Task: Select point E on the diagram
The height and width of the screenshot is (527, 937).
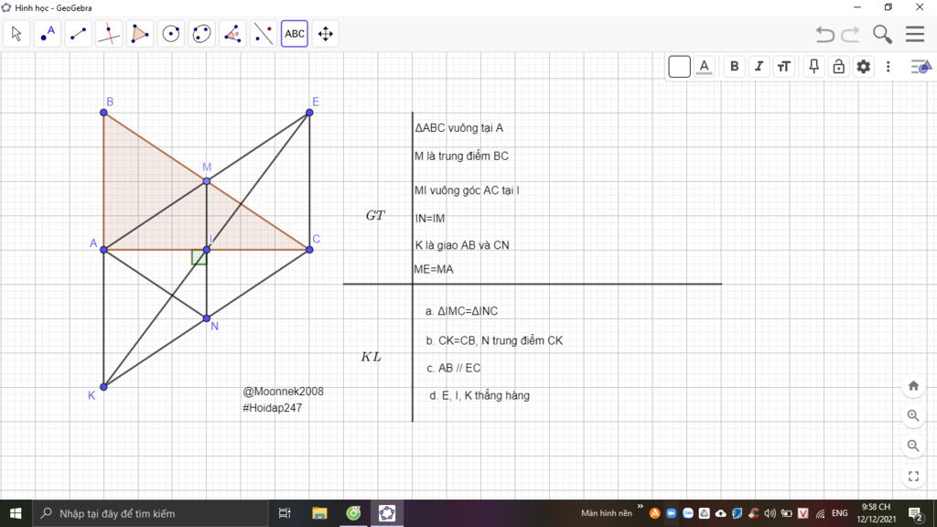Action: pyautogui.click(x=309, y=113)
